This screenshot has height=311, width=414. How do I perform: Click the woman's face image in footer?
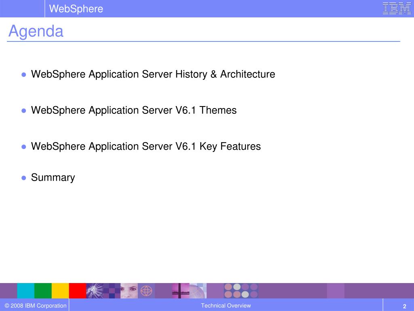pyautogui.click(x=129, y=290)
